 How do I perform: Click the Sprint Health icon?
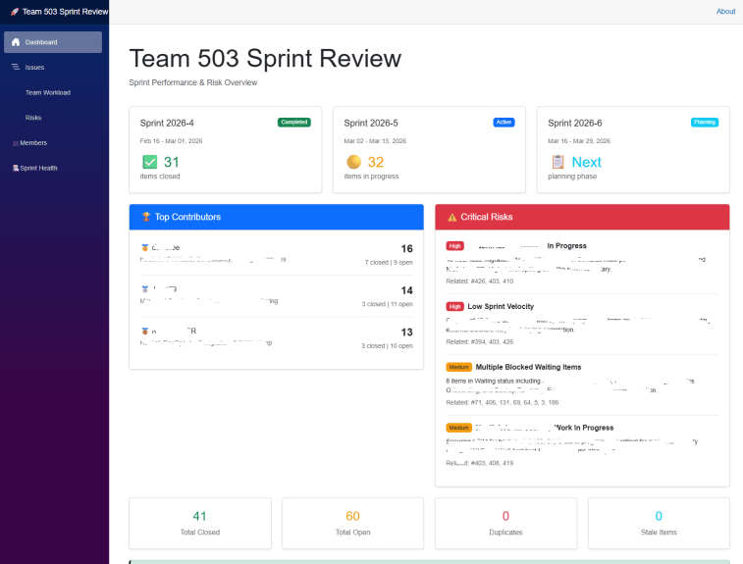pos(16,169)
